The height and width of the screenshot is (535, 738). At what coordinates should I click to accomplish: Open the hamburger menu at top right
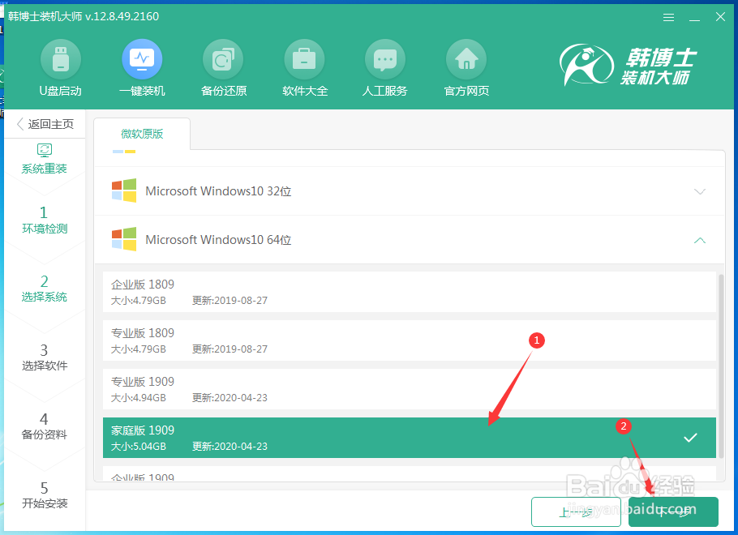point(670,16)
